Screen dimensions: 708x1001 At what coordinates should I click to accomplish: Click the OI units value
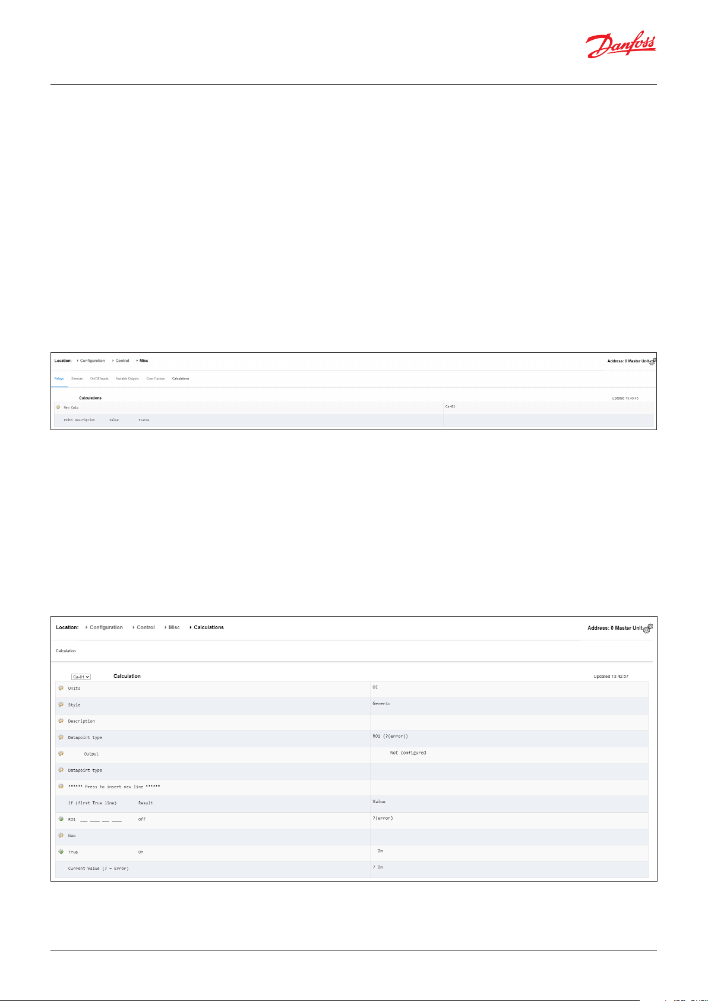pyautogui.click(x=375, y=687)
